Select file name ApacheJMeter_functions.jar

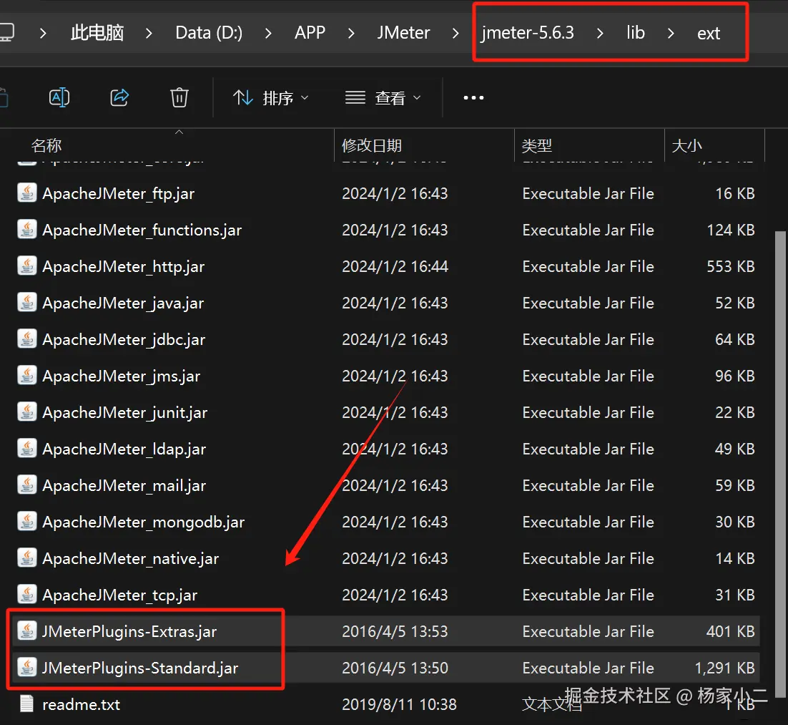(142, 230)
